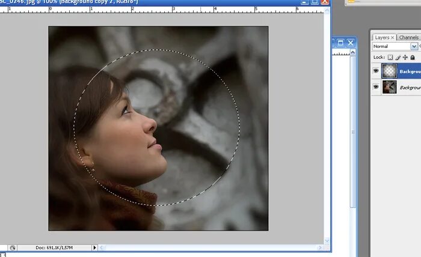Select the checkered Background copy layer thumbnail
This screenshot has height=257, width=421.
pos(389,71)
